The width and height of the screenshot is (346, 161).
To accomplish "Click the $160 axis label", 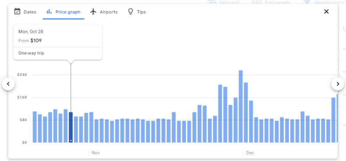I will [x=22, y=97].
